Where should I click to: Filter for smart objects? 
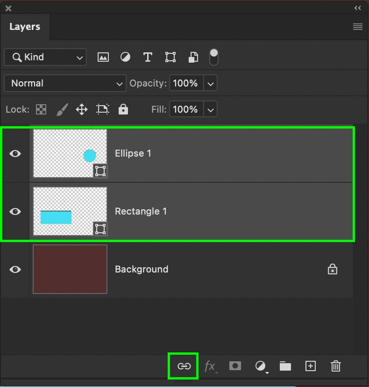pos(193,57)
